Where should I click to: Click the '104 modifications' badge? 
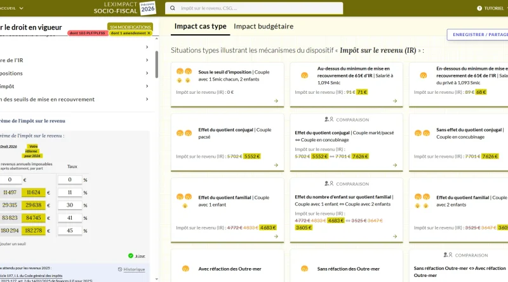point(130,27)
